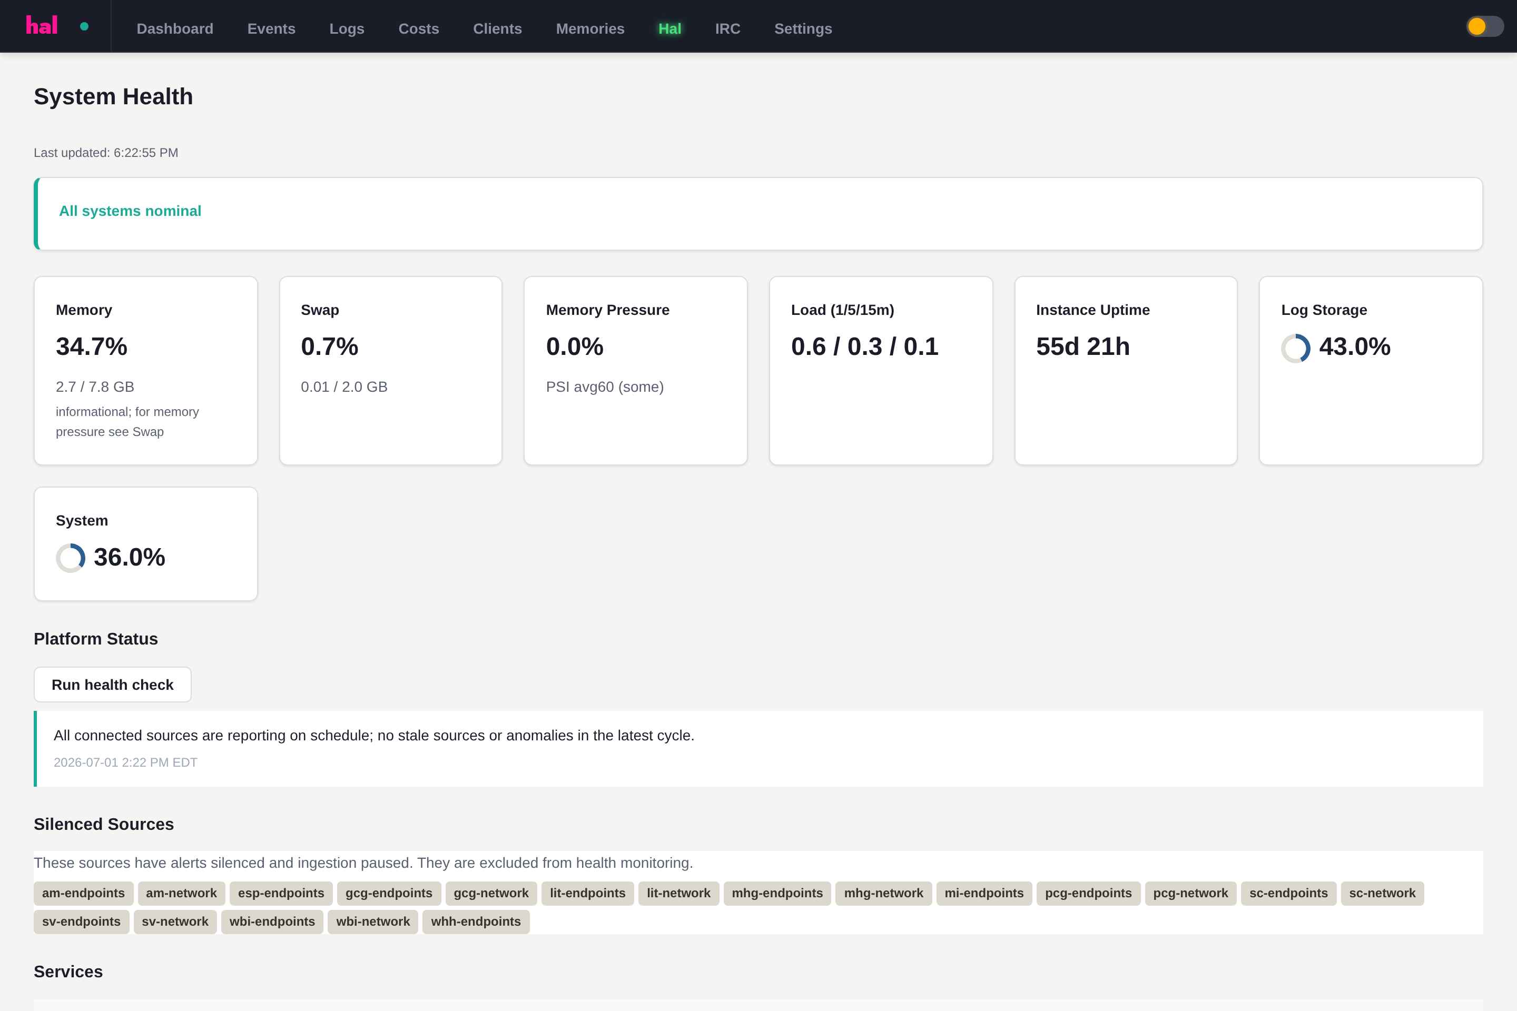Image resolution: width=1517 pixels, height=1011 pixels.
Task: Click the "Last updated: 6:22:55 PM" text
Action: pos(106,153)
